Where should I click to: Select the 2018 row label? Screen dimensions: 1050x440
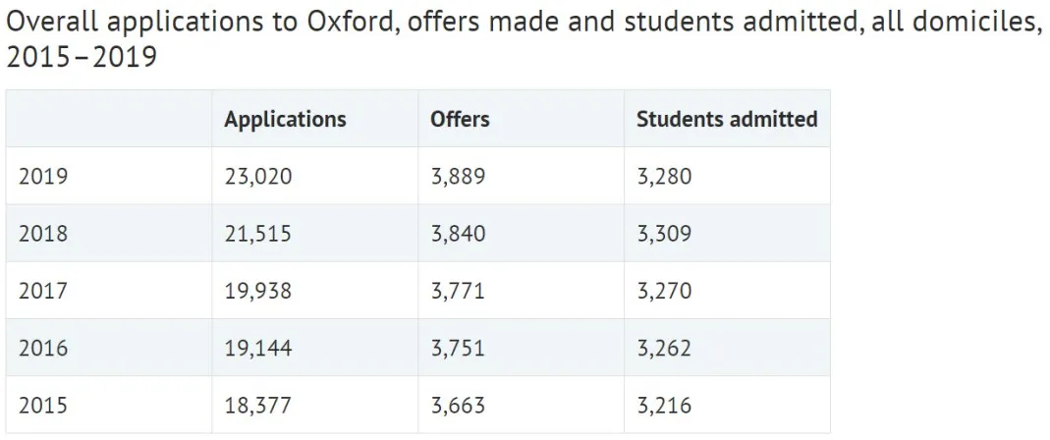[43, 234]
